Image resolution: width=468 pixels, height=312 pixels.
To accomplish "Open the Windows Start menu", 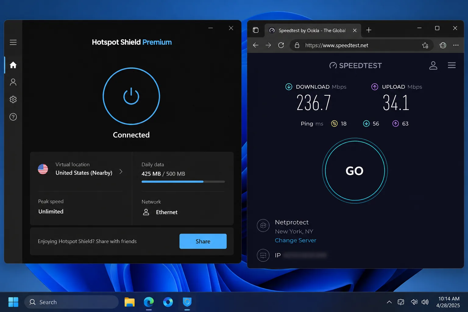I will point(13,302).
